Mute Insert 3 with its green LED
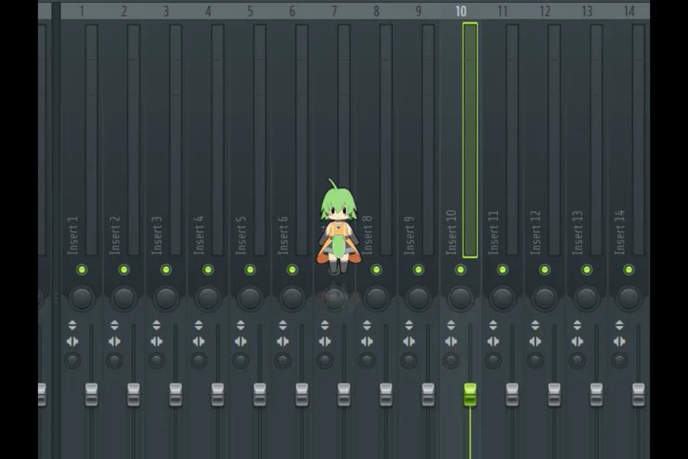 tap(166, 270)
